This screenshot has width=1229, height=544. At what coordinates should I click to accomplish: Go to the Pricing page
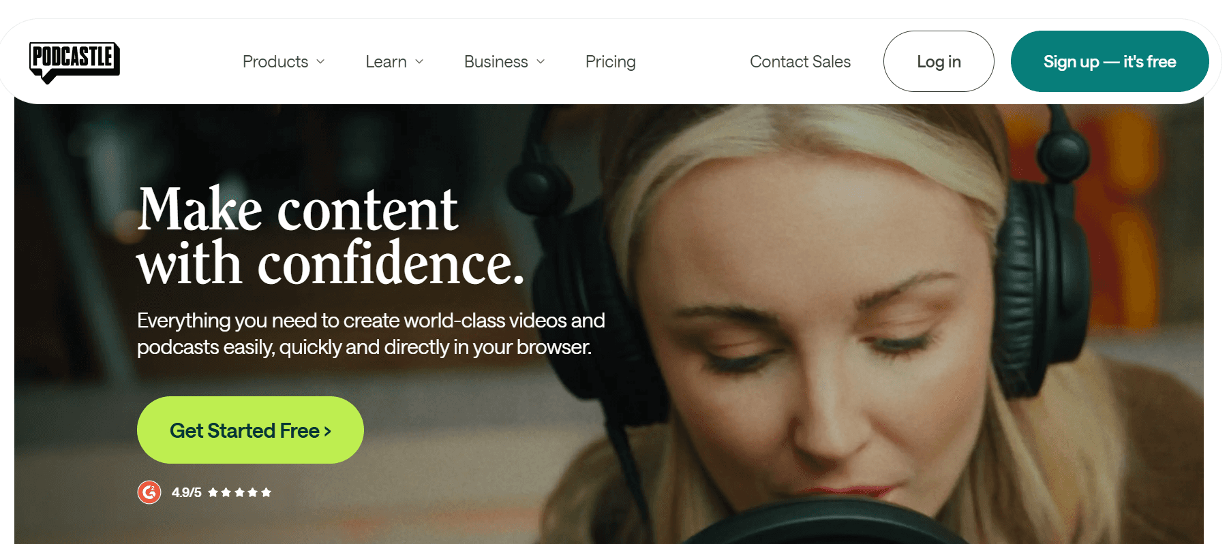tap(611, 61)
